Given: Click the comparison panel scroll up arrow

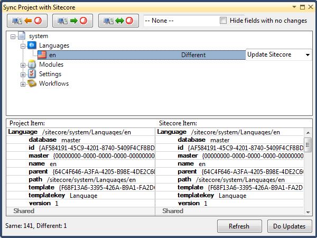Looking at the screenshot, I should pos(308,133).
